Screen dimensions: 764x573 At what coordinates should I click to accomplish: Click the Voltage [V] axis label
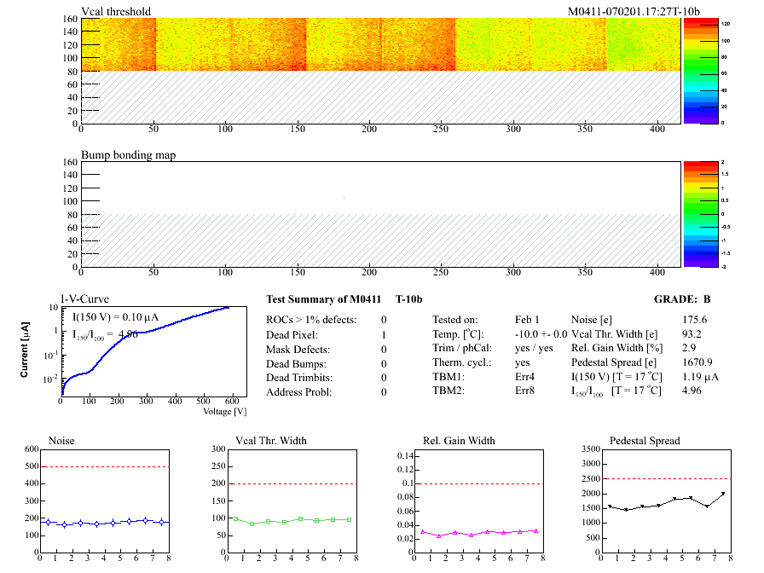[224, 411]
